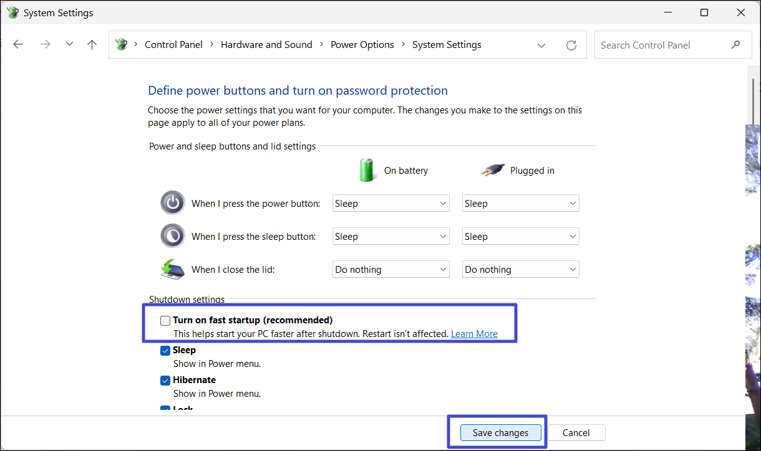Open close the lid On battery dropdown

pos(390,270)
